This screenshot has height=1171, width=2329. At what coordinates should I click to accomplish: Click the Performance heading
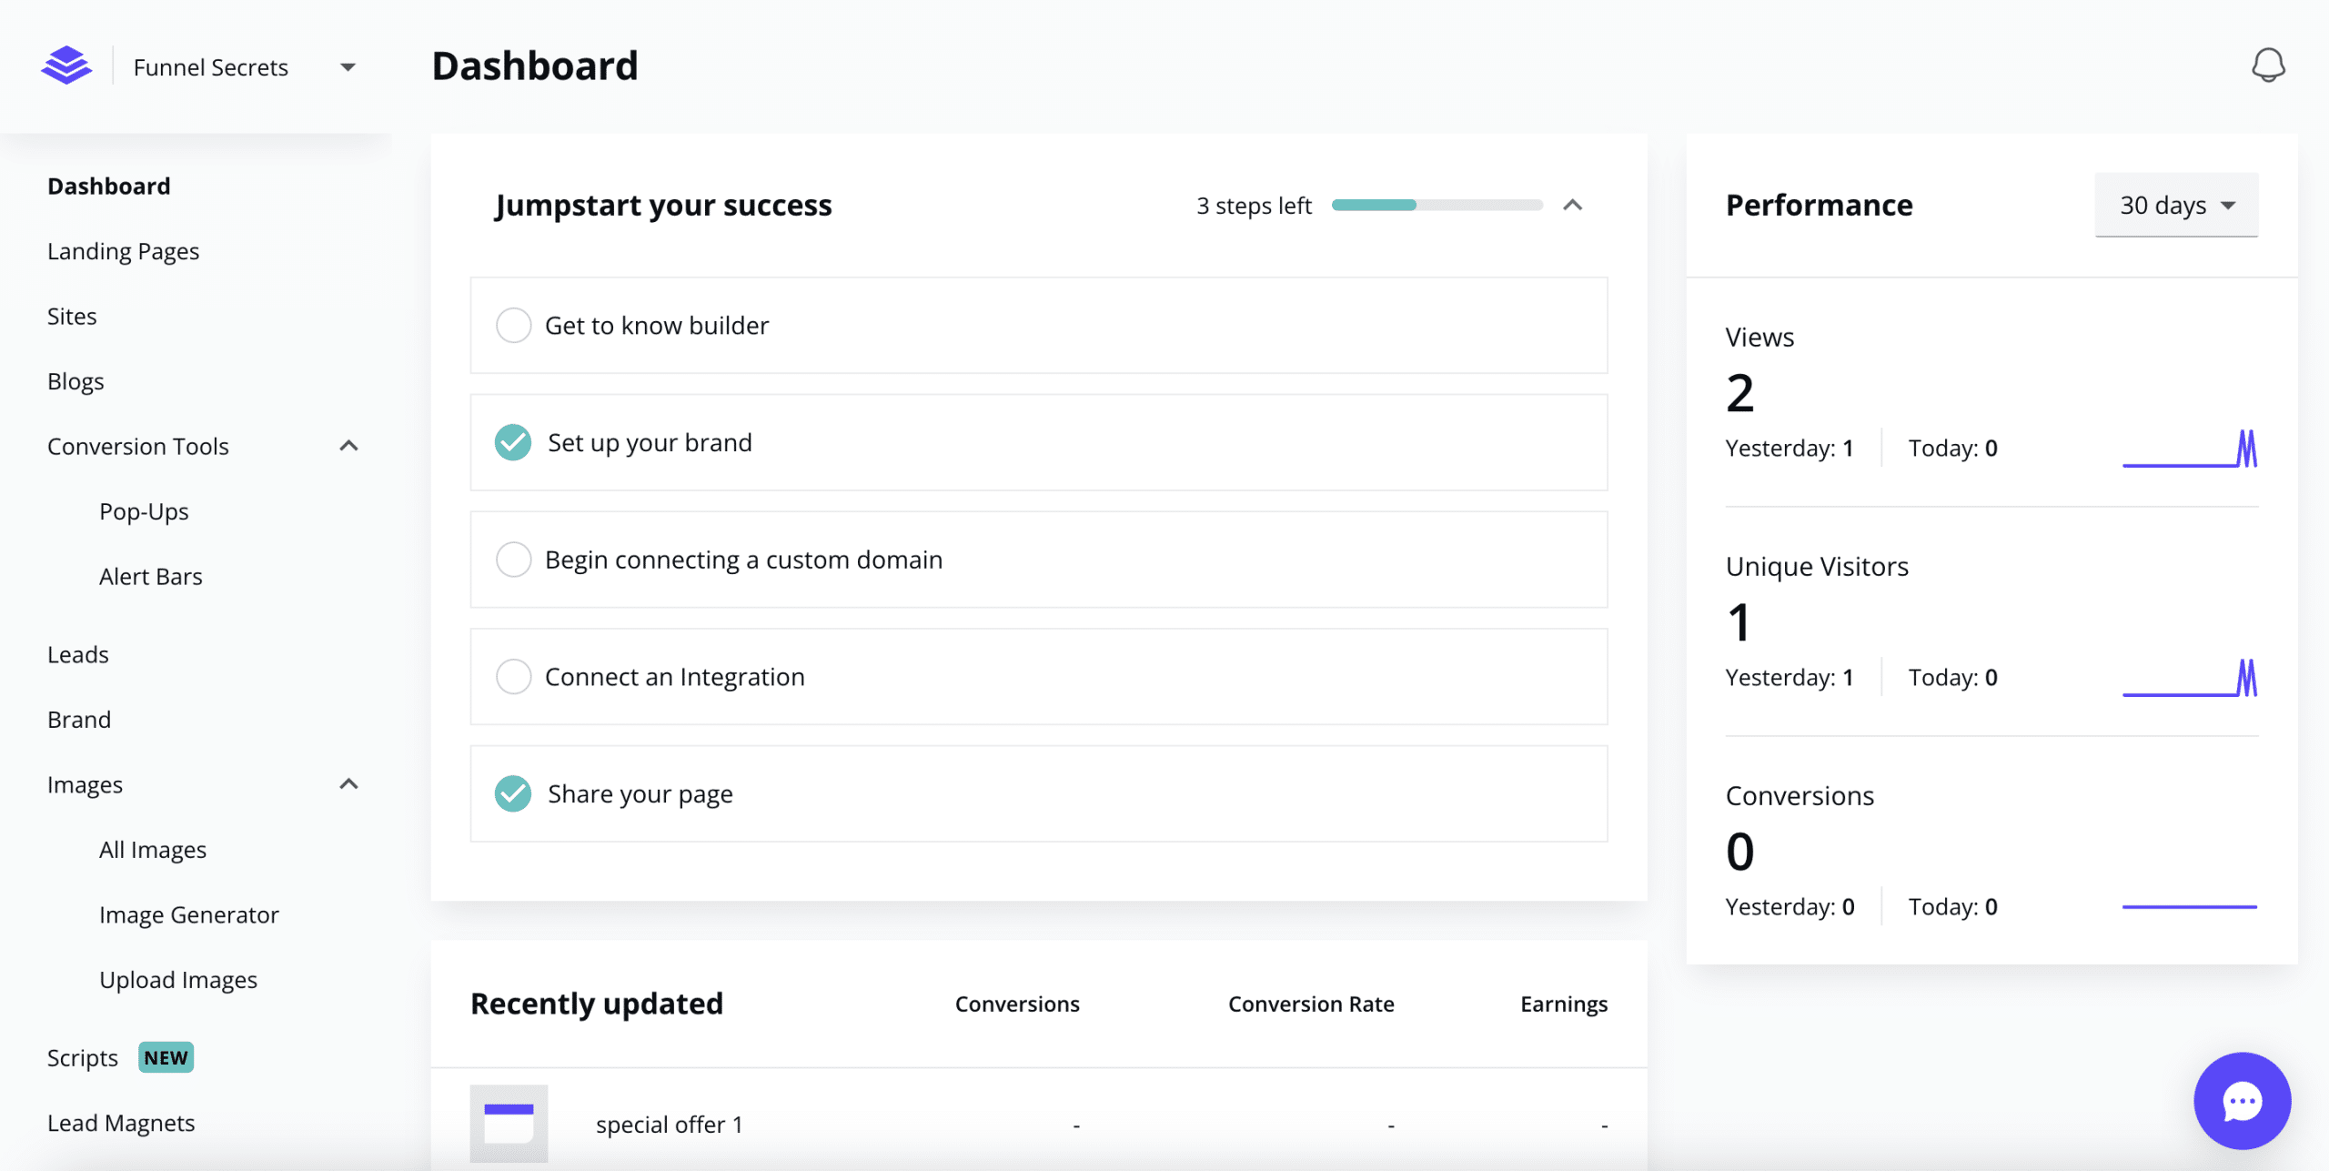[1820, 205]
